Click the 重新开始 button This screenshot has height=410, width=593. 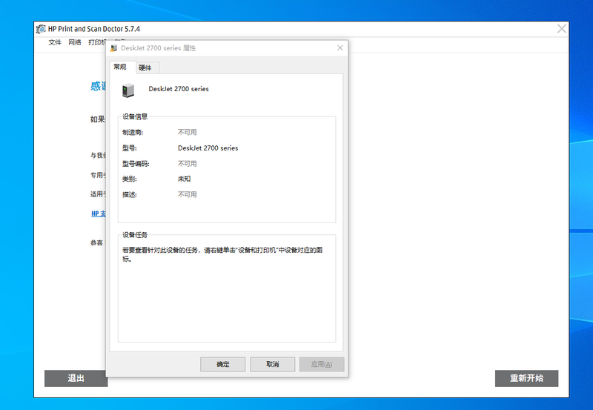tap(526, 378)
